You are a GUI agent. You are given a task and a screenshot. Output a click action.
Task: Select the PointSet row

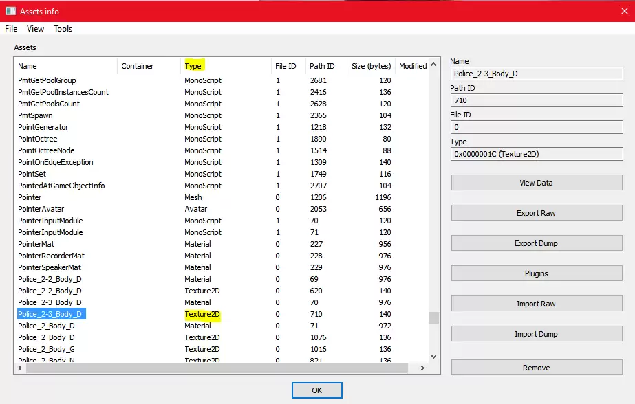(x=221, y=174)
